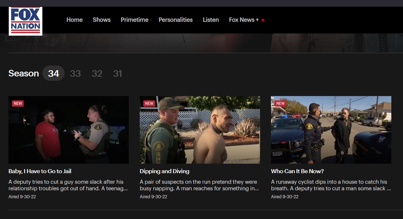Image resolution: width=403 pixels, height=219 pixels.
Task: Click the Fox Nation logo
Action: 26,21
